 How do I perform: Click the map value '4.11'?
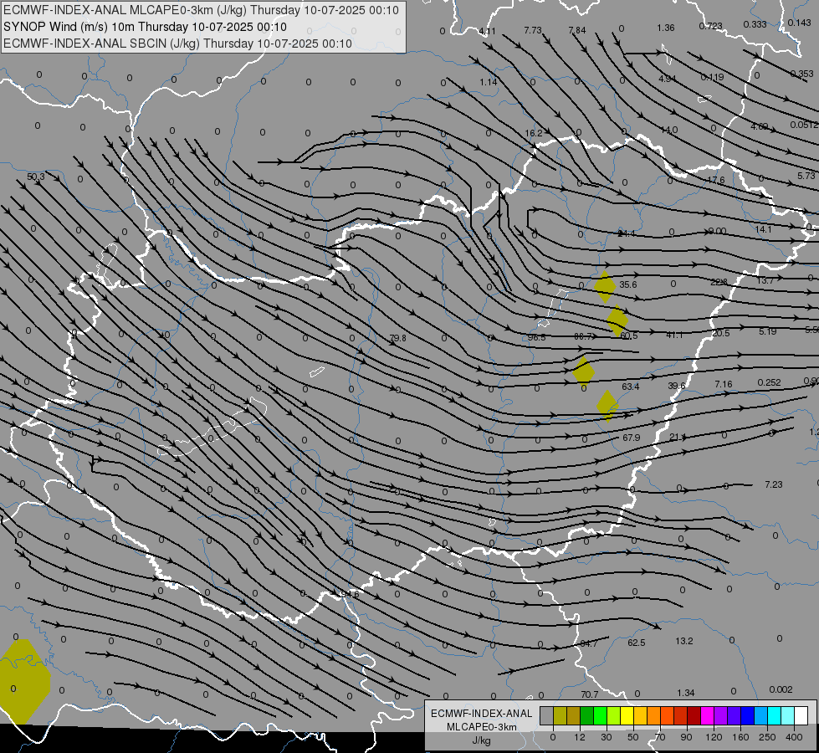click(x=487, y=31)
